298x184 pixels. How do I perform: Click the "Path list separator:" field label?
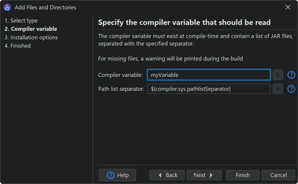[121, 89]
